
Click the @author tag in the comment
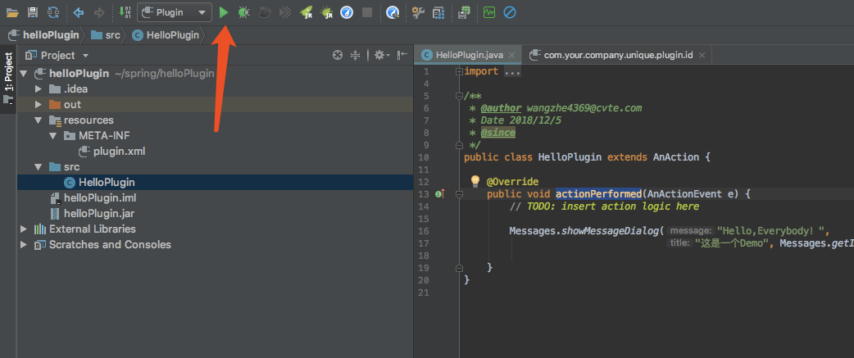click(x=501, y=107)
